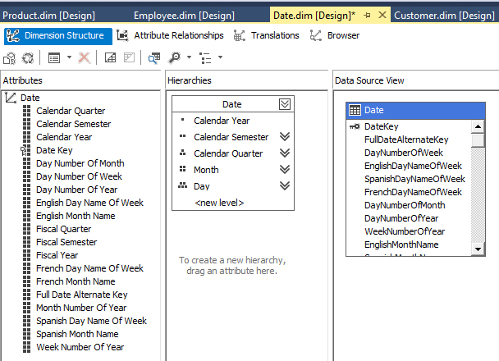
Task: Click the Find Table icon in toolbar
Action: (x=154, y=57)
